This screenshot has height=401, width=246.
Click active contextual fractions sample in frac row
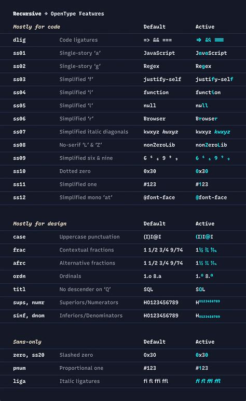tap(206, 250)
